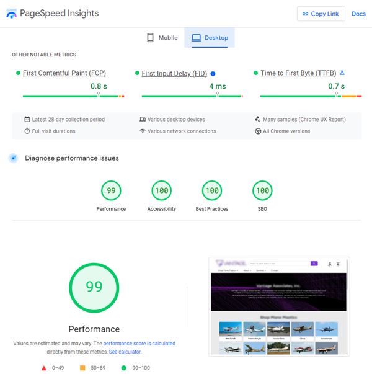The image size is (372, 374).
Task: Select the Best Practices 100 score gauge
Action: pos(212,190)
